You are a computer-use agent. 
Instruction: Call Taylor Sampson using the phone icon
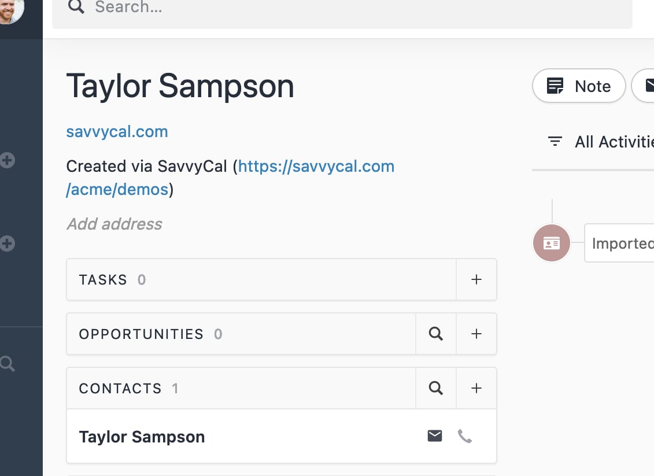tap(465, 436)
